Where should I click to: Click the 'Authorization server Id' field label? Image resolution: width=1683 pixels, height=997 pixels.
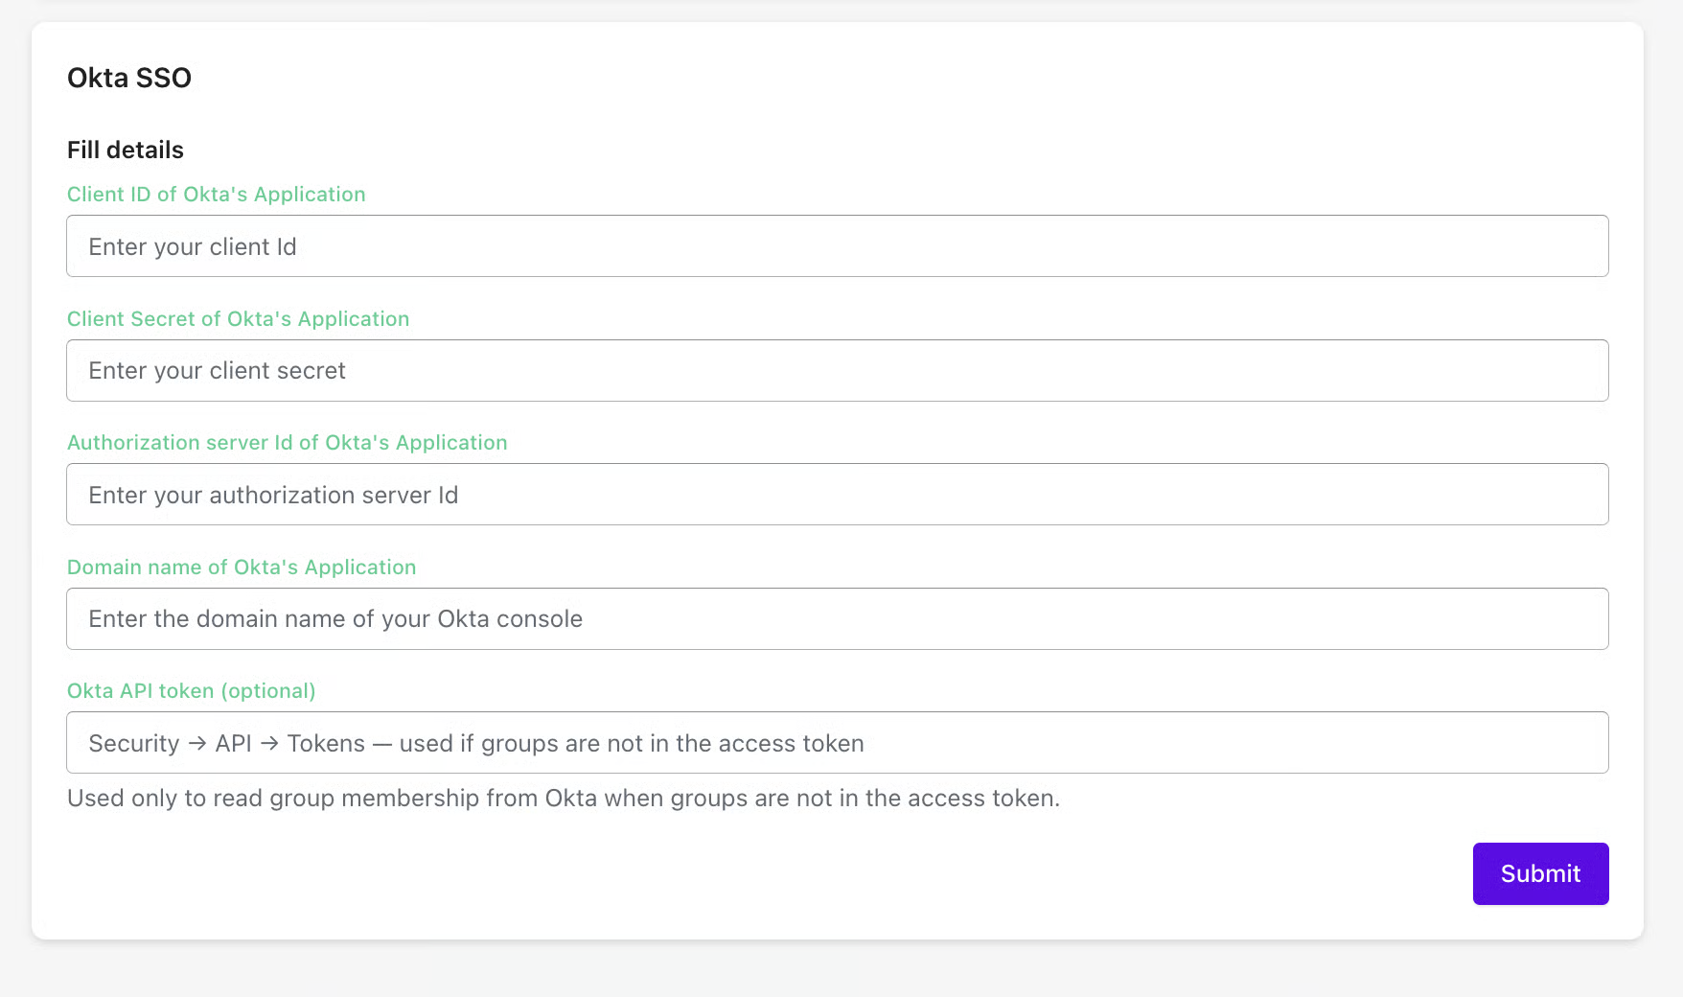(287, 443)
